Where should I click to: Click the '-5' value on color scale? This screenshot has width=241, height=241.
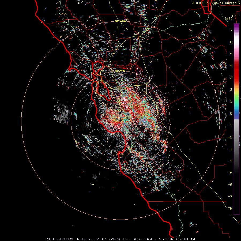click(230, 173)
